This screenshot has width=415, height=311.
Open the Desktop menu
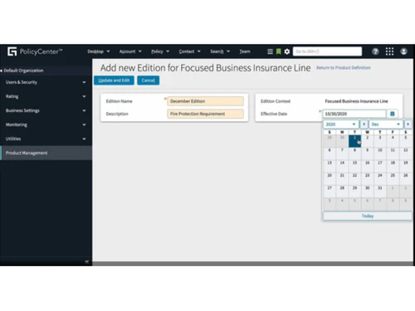click(99, 51)
